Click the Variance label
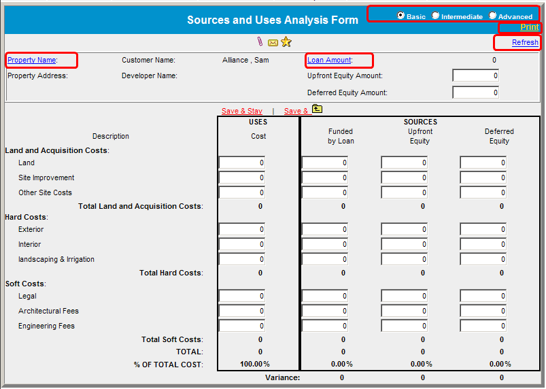Viewport: 546px width, 389px height. click(x=282, y=377)
